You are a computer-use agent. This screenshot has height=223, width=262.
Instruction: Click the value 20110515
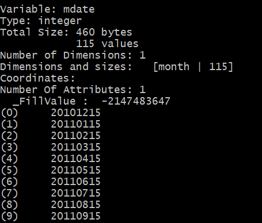[75, 170]
